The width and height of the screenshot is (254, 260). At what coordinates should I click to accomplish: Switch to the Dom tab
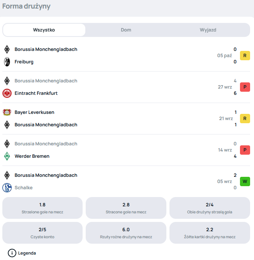coord(126,30)
